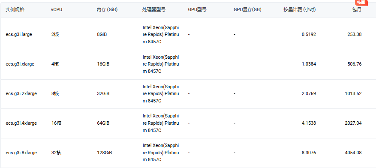Click the 16核 vCPU cell
The width and height of the screenshot is (376, 168).
point(56,123)
